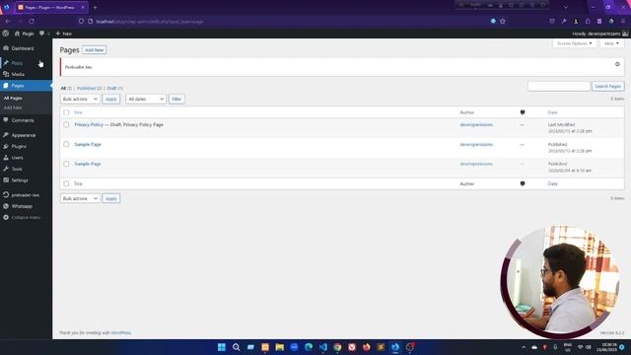This screenshot has height=355, width=631.
Task: Open the Whatsapp sidebar item
Action: pyautogui.click(x=22, y=206)
